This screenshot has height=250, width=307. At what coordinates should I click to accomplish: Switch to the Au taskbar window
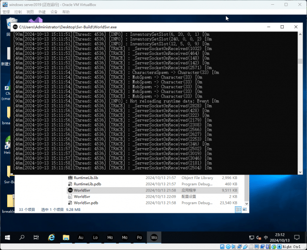point(81,237)
